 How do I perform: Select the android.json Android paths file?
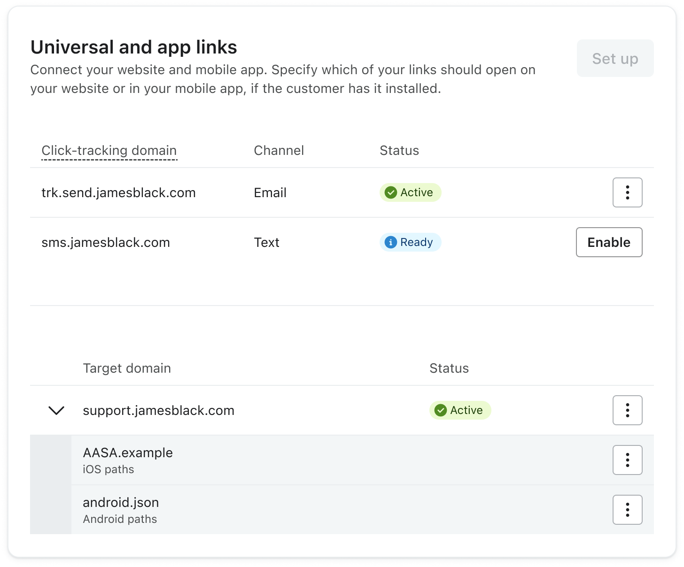121,503
